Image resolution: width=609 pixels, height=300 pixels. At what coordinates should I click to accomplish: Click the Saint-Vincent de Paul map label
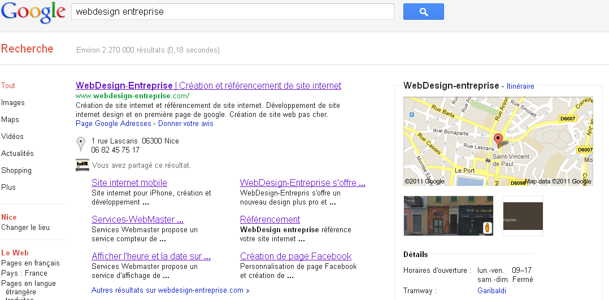tap(510, 160)
